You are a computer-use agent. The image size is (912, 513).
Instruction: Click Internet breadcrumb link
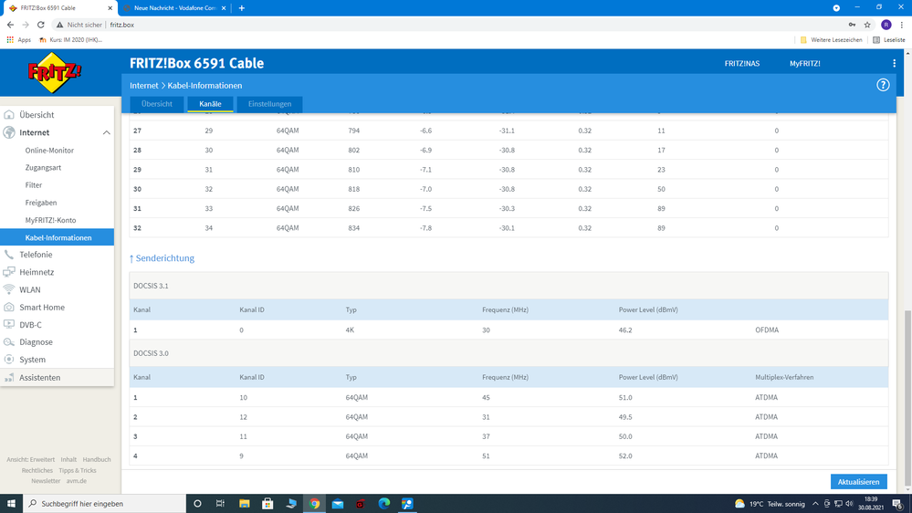(143, 86)
